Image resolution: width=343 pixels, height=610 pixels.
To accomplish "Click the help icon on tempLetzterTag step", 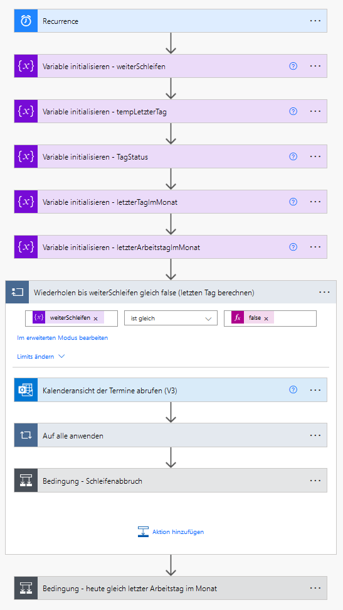I will pos(293,111).
